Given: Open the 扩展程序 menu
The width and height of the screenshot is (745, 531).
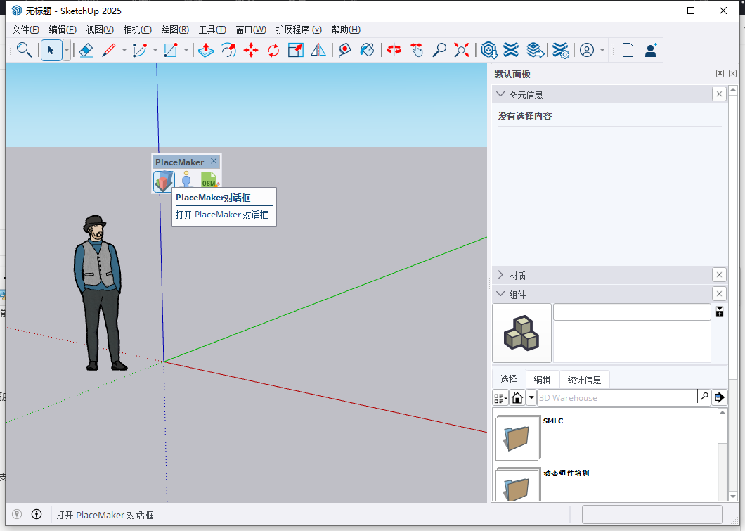Looking at the screenshot, I should tap(298, 30).
